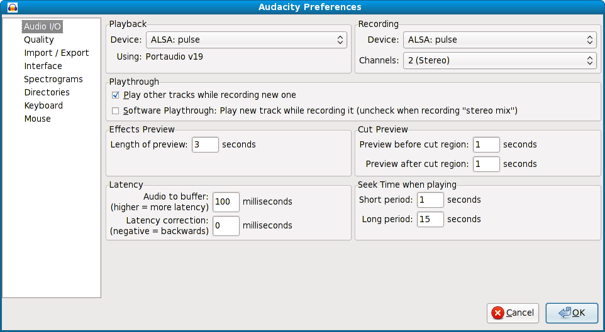Go to Spectrograms preferences
The height and width of the screenshot is (332, 605).
[53, 79]
